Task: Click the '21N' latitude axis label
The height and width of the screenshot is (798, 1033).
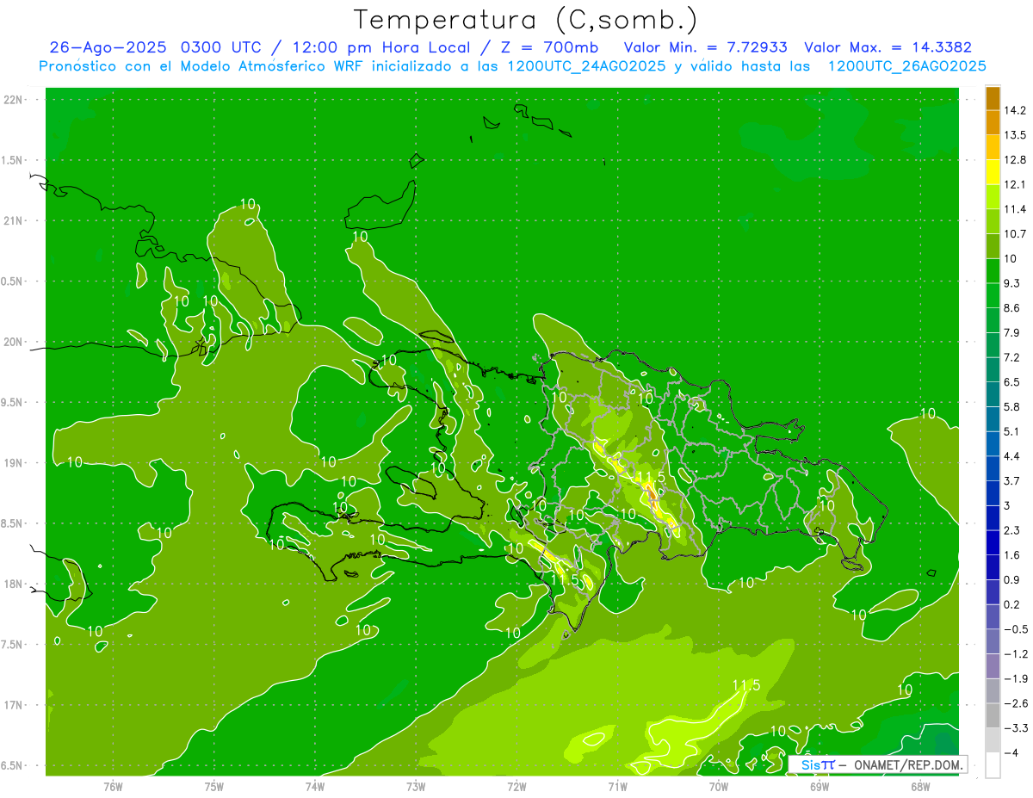Action: click(x=13, y=221)
